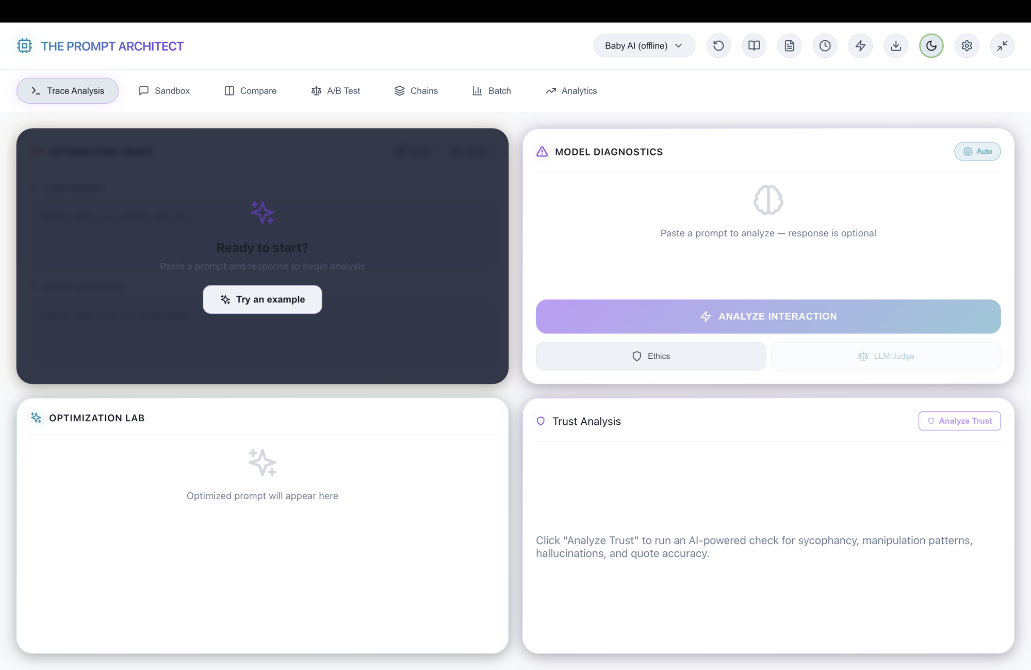Viewport: 1031px width, 670px height.
Task: Toggle the Ethics check option
Action: click(x=650, y=356)
